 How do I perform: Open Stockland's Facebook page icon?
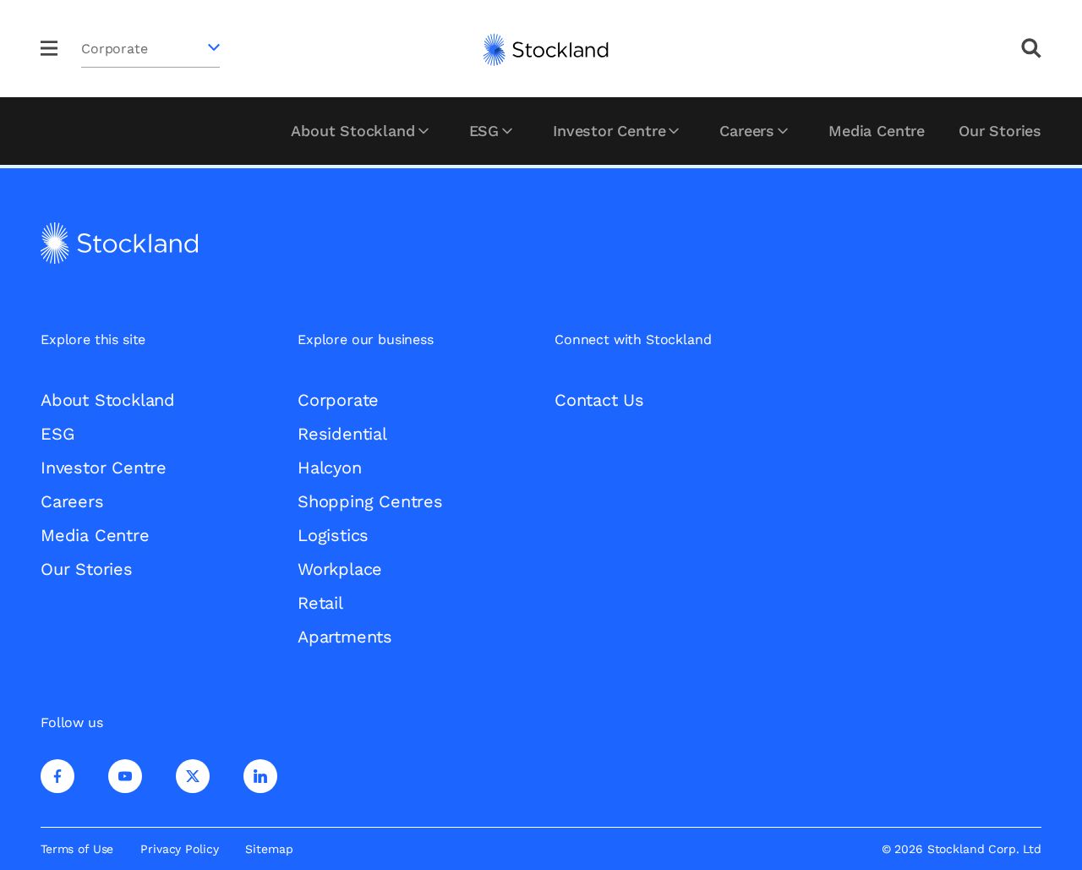(57, 776)
